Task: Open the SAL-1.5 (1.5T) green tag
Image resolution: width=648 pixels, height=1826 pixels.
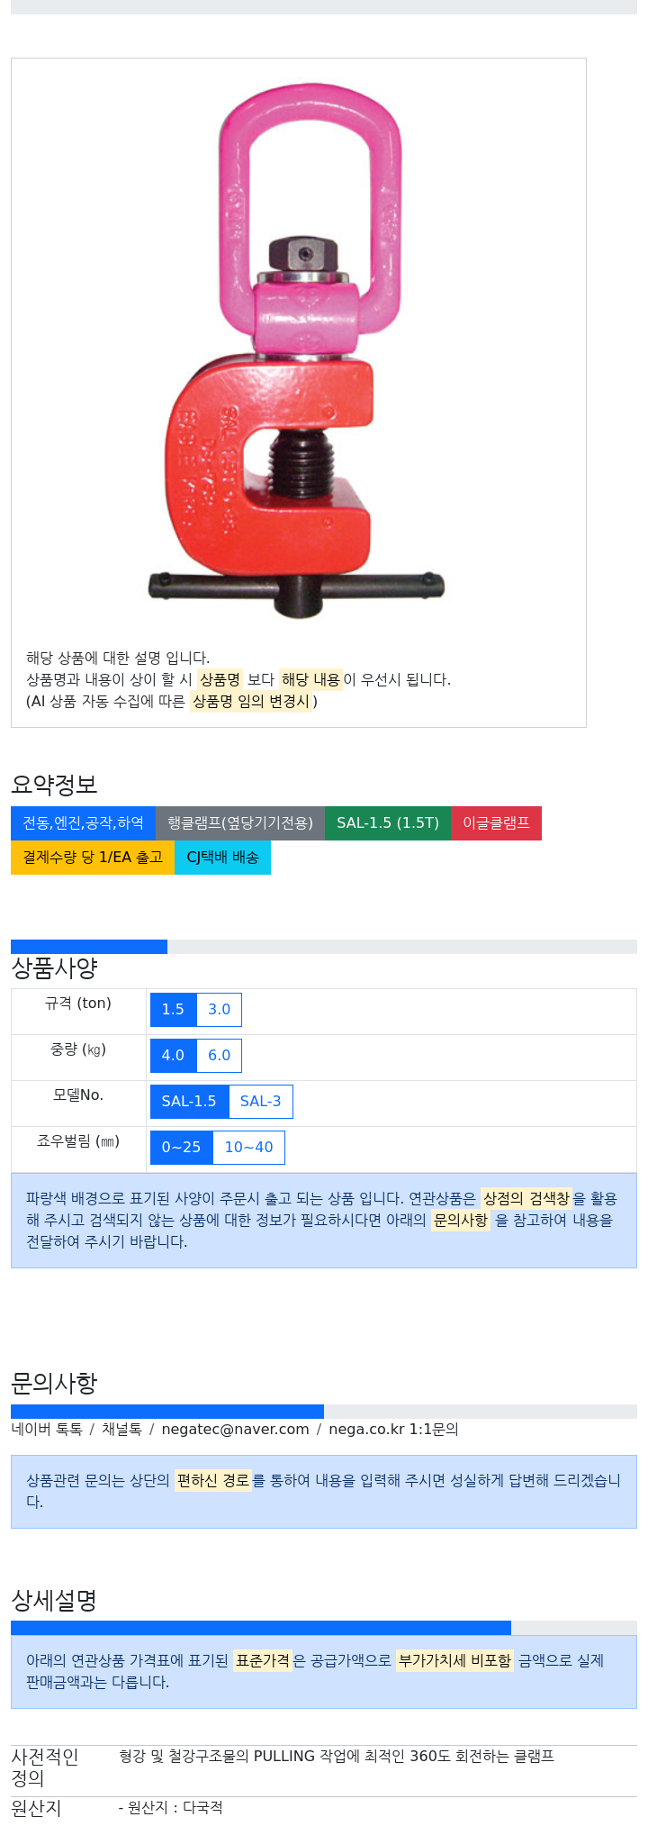Action: (388, 823)
